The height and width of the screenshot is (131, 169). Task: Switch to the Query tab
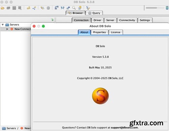pos(94,13)
